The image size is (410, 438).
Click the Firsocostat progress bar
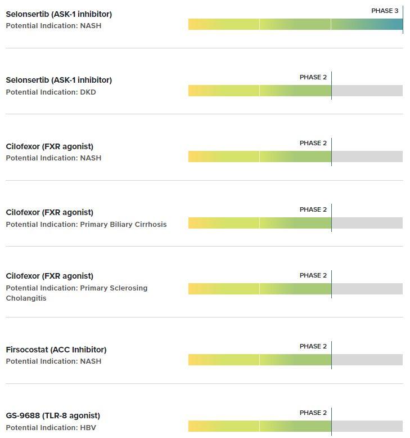[295, 360]
